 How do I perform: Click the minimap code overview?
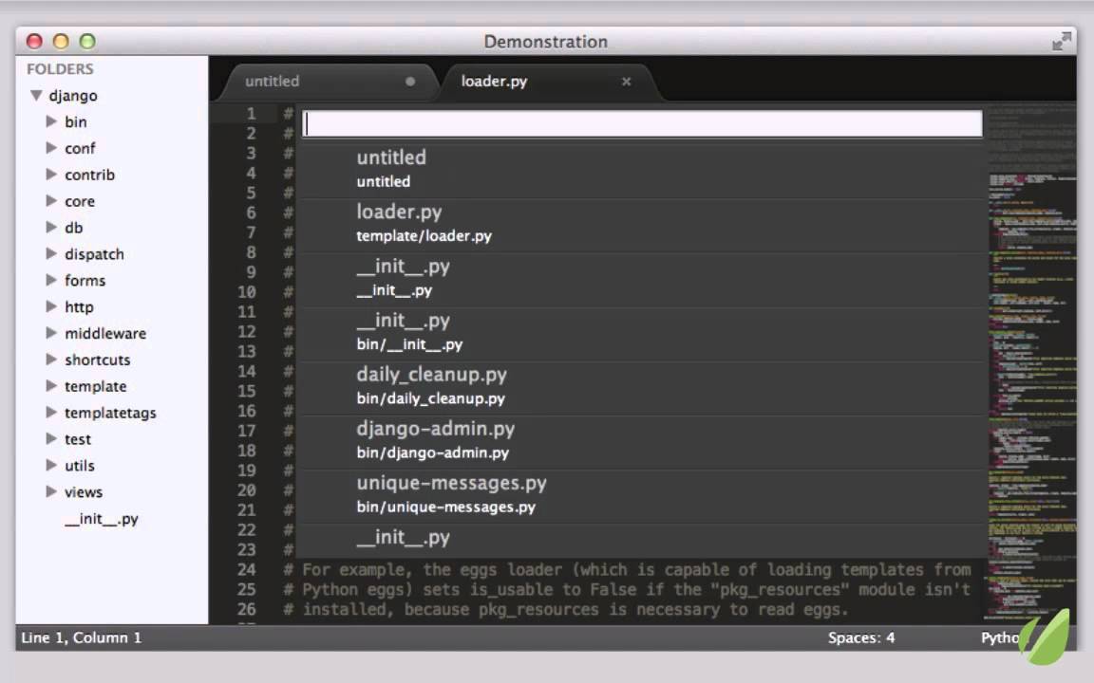pos(1032,362)
